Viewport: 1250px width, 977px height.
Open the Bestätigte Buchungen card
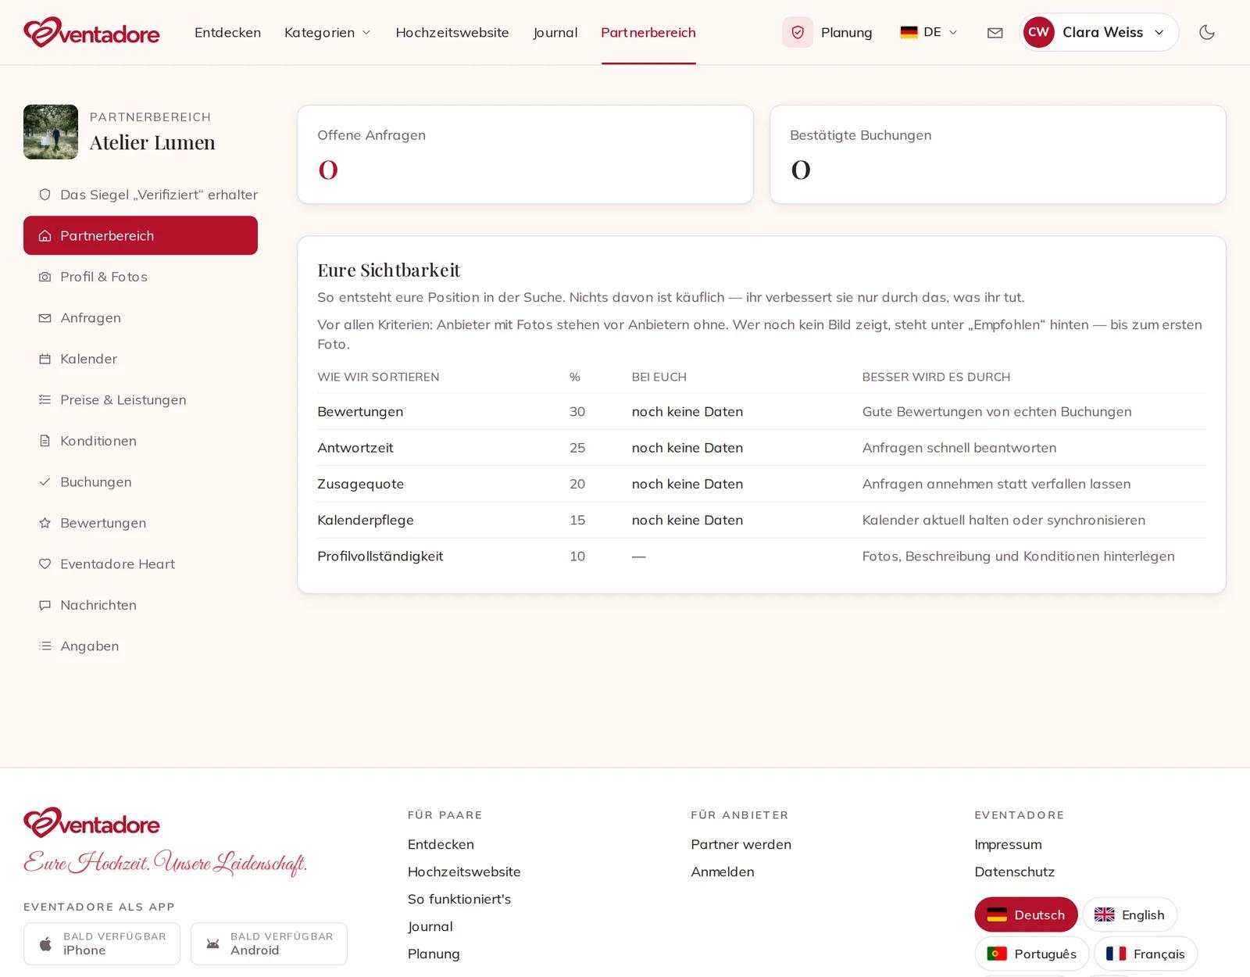pos(998,155)
